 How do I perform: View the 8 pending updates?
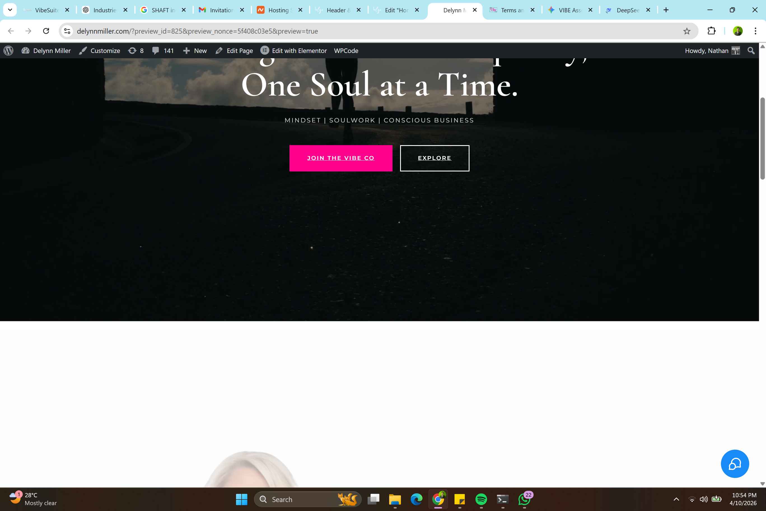point(136,50)
